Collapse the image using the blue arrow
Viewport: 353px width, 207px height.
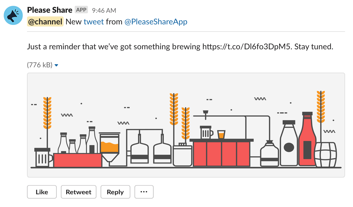(56, 65)
